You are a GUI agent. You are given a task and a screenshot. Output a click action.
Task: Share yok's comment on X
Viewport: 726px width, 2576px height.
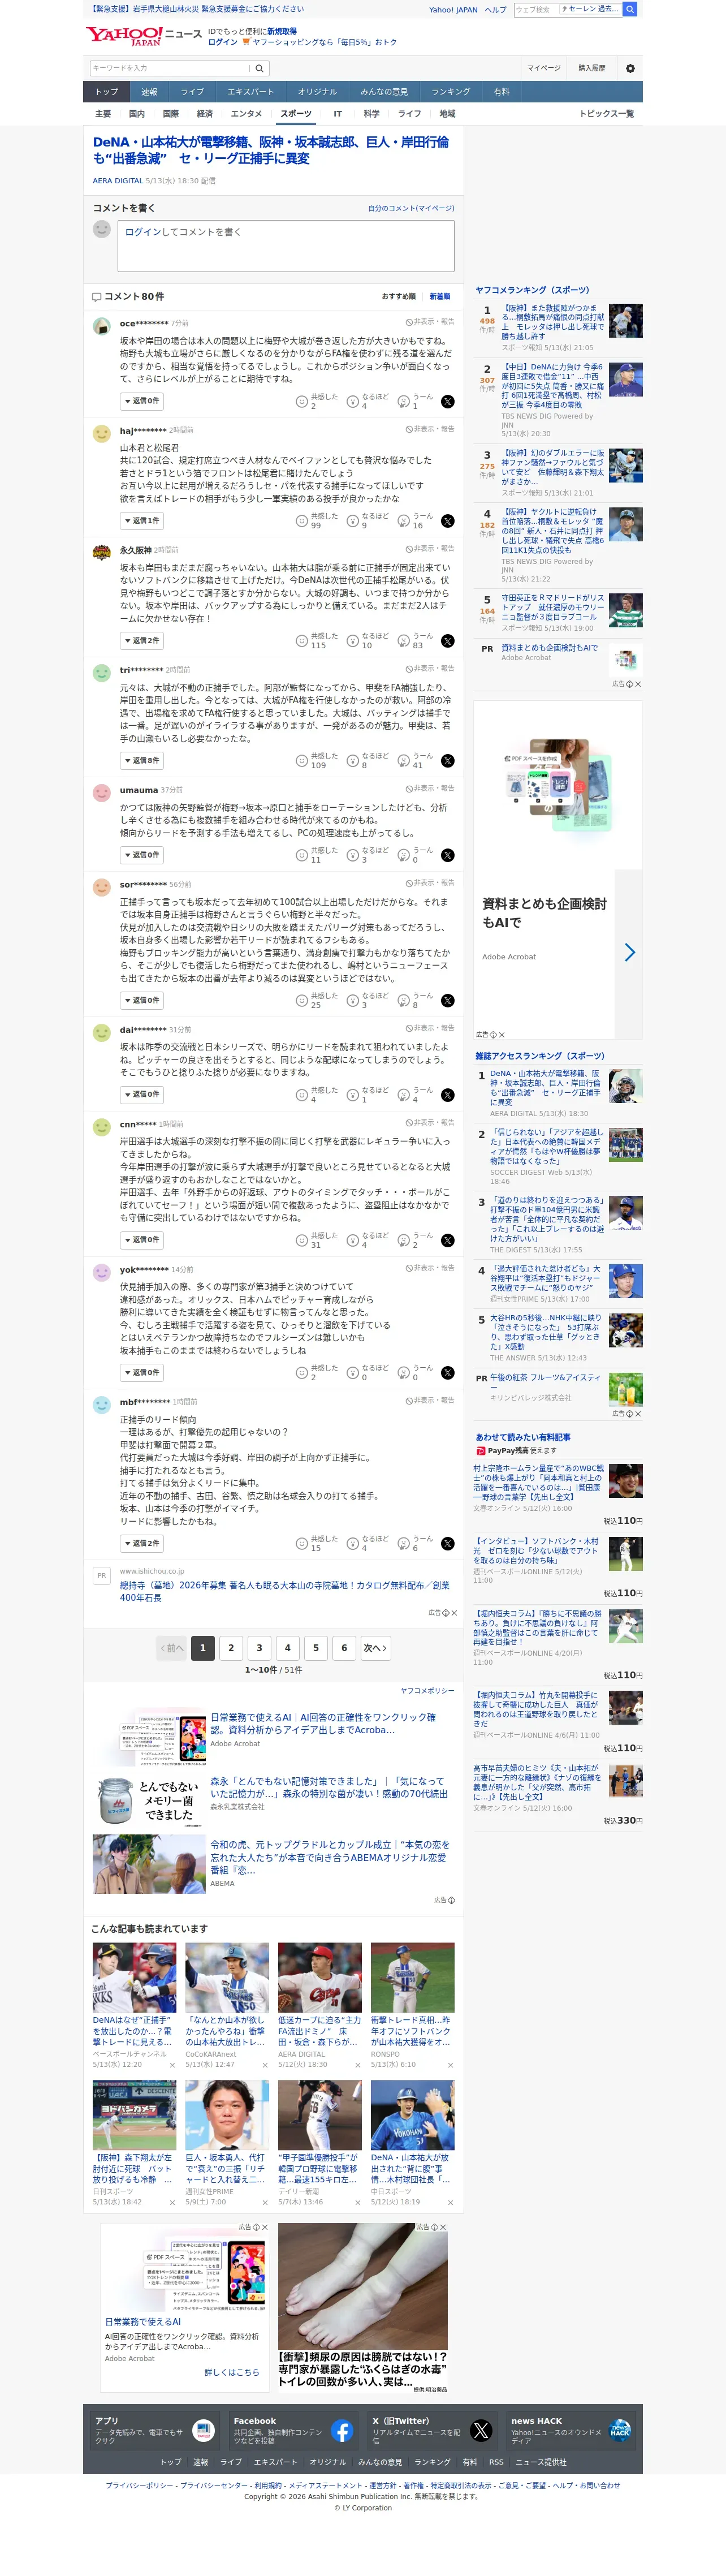tap(447, 1373)
